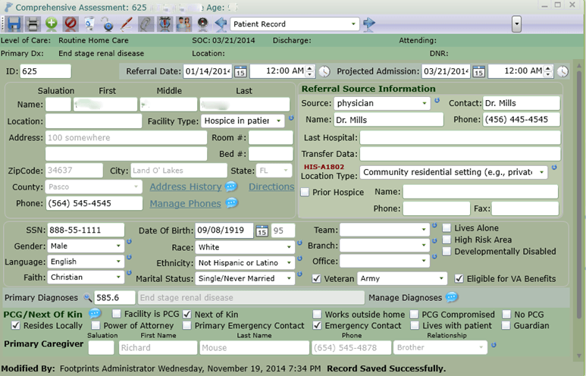Go to next section with right arrow
586x376 pixels.
click(369, 24)
